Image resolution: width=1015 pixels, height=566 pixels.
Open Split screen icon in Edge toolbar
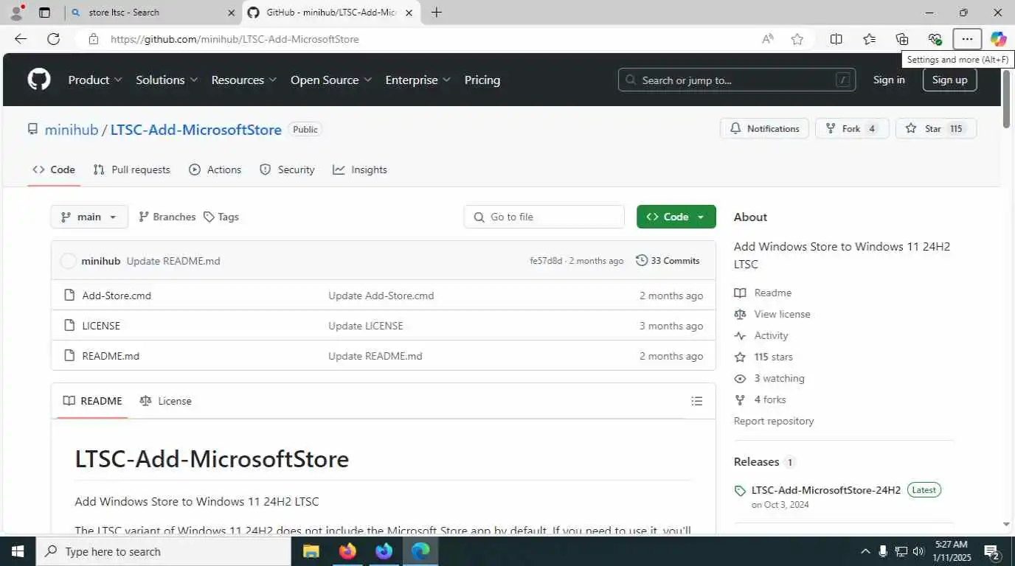click(836, 39)
